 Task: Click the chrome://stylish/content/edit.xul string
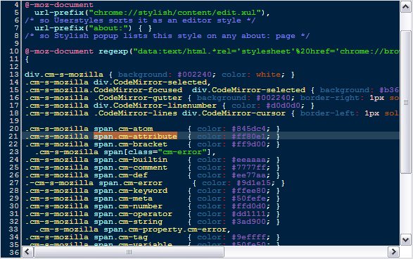point(175,13)
